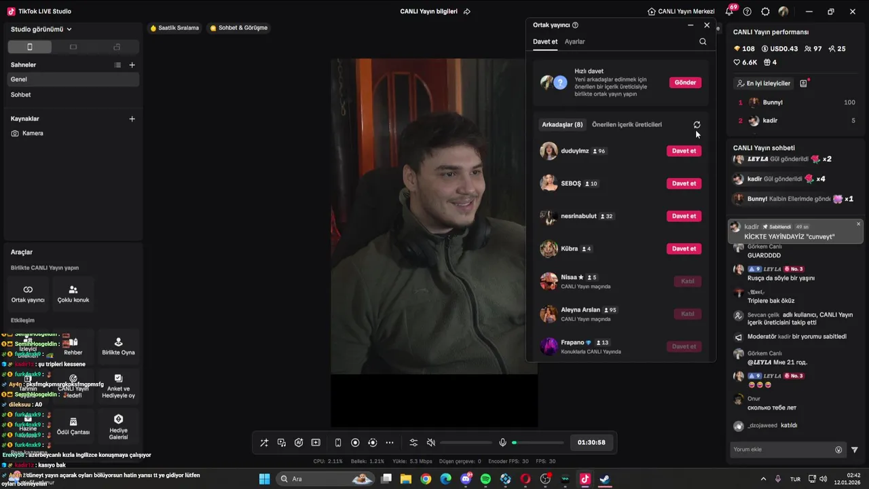
Task: Open the media and music icon
Action: [x=282, y=442]
